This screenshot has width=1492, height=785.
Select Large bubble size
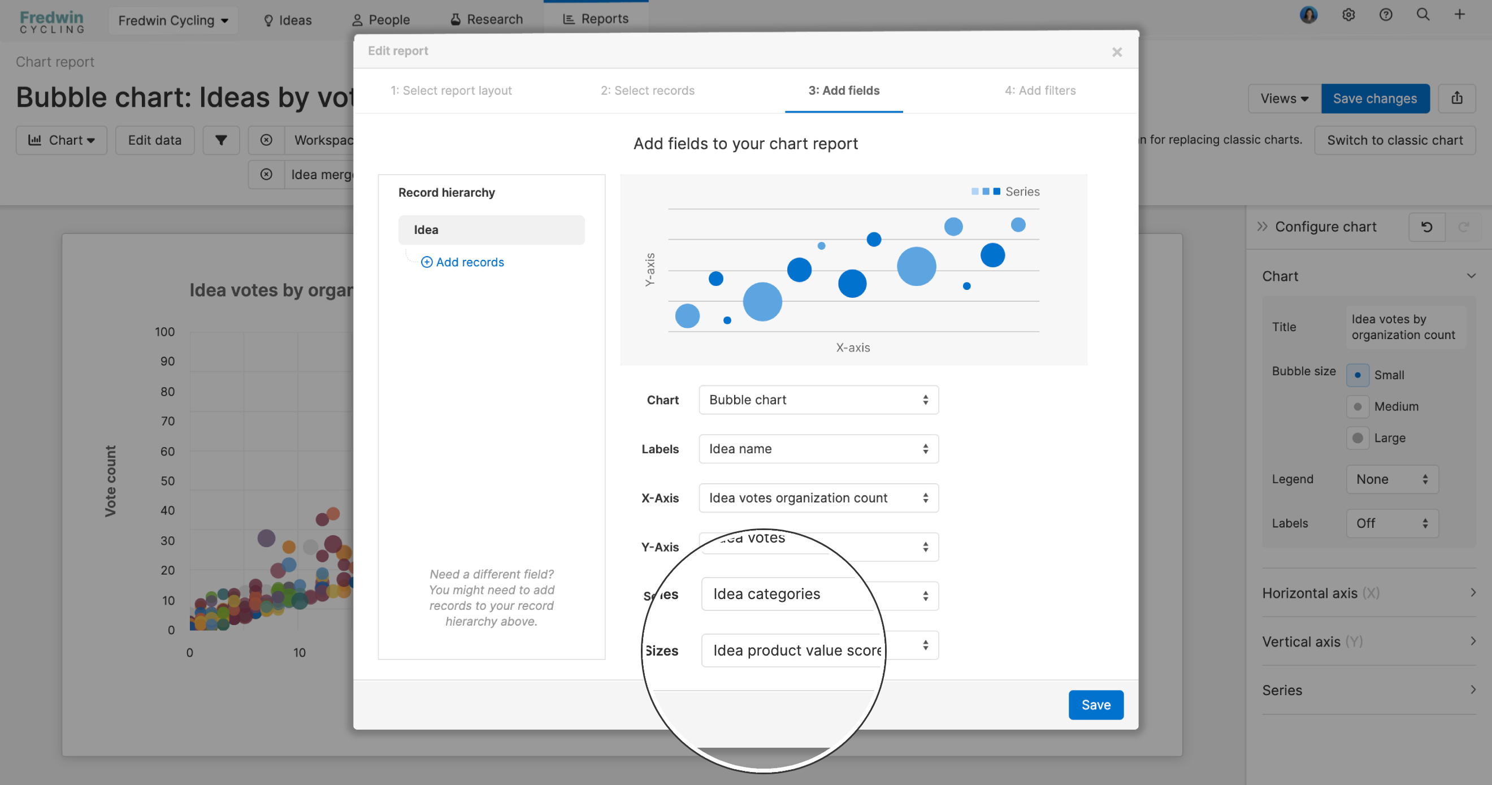pyautogui.click(x=1357, y=437)
